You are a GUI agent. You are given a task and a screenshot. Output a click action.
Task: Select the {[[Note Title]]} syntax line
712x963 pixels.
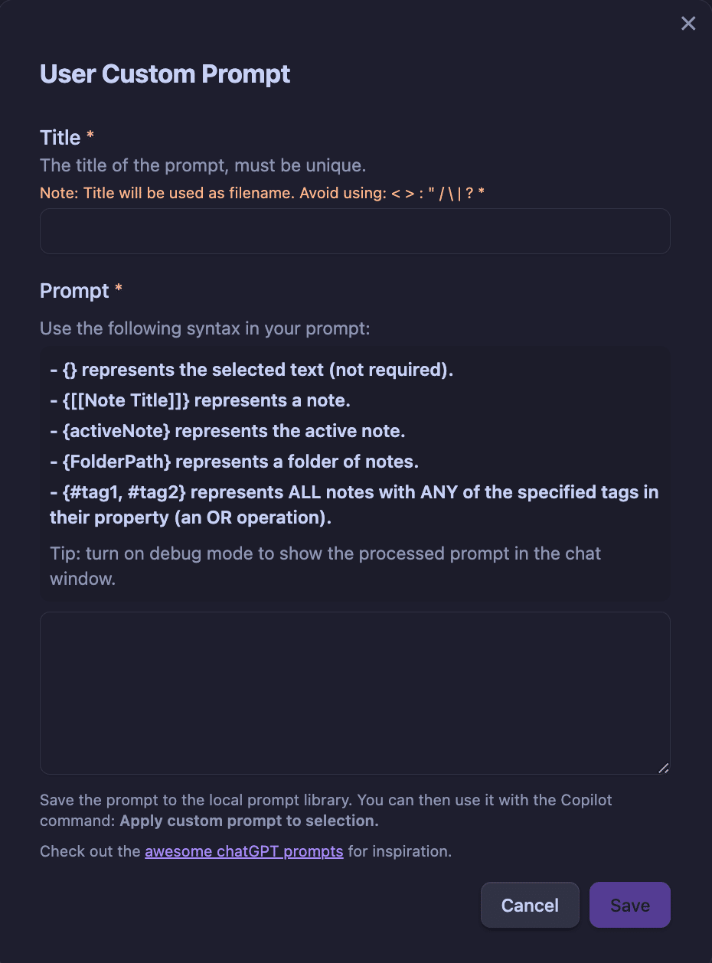[x=200, y=401]
